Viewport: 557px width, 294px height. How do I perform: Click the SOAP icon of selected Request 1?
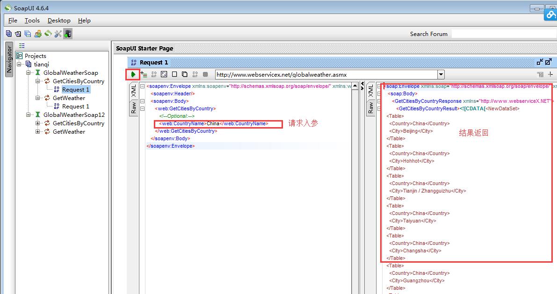57,89
